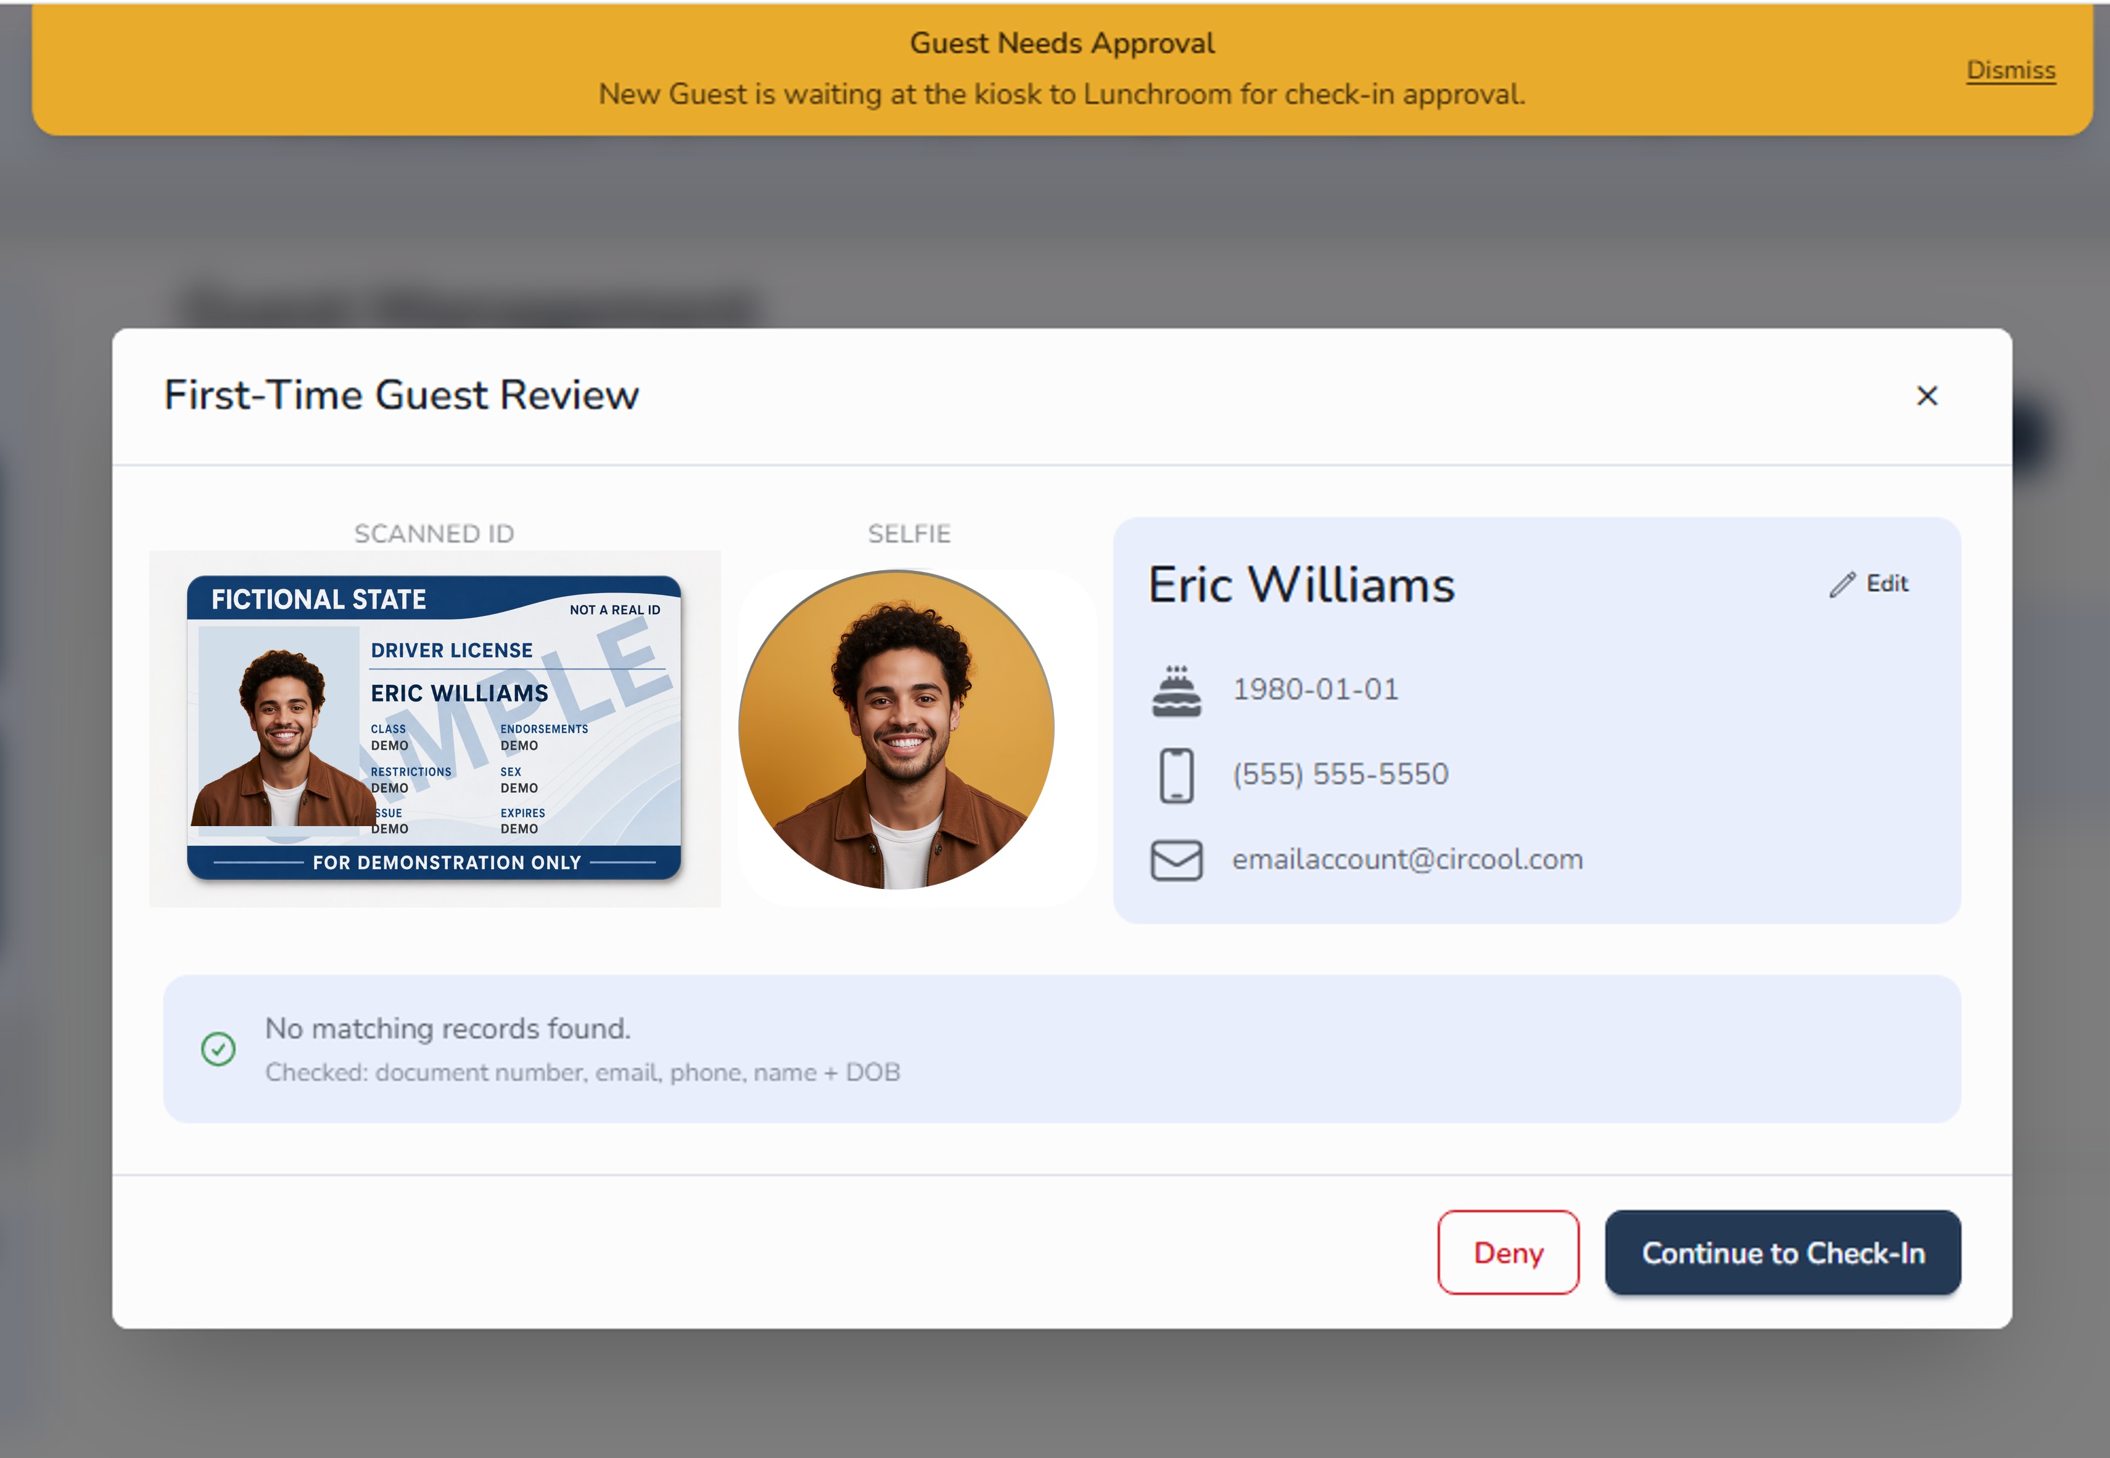The width and height of the screenshot is (2110, 1458).
Task: Open the guest selfie photo
Action: click(896, 730)
